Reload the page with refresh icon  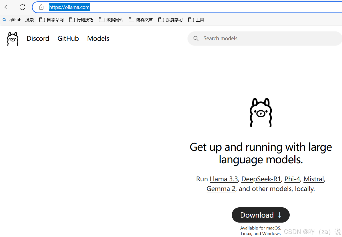click(x=22, y=7)
